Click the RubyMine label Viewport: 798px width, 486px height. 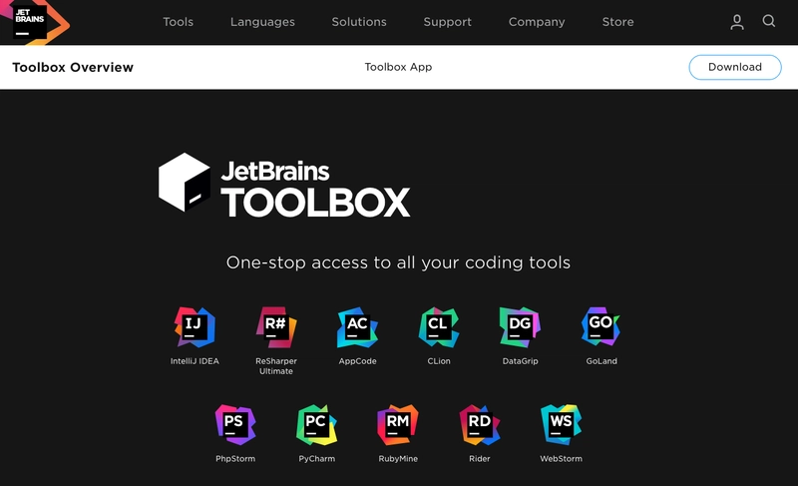coord(398,458)
